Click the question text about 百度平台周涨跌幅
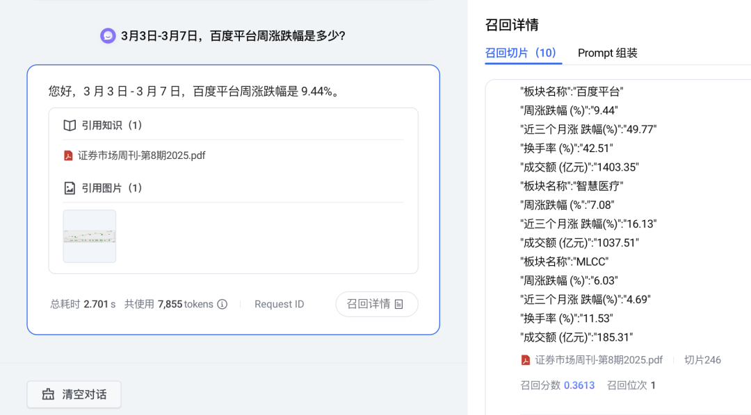Screen dimensions: 751x415 coord(233,36)
